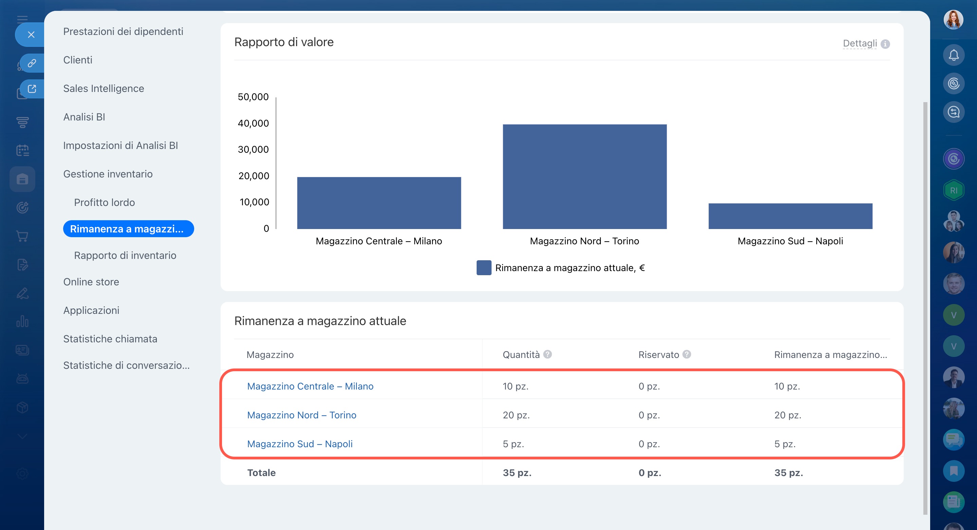This screenshot has width=977, height=530.
Task: Open user profile avatar at top right
Action: pyautogui.click(x=953, y=20)
